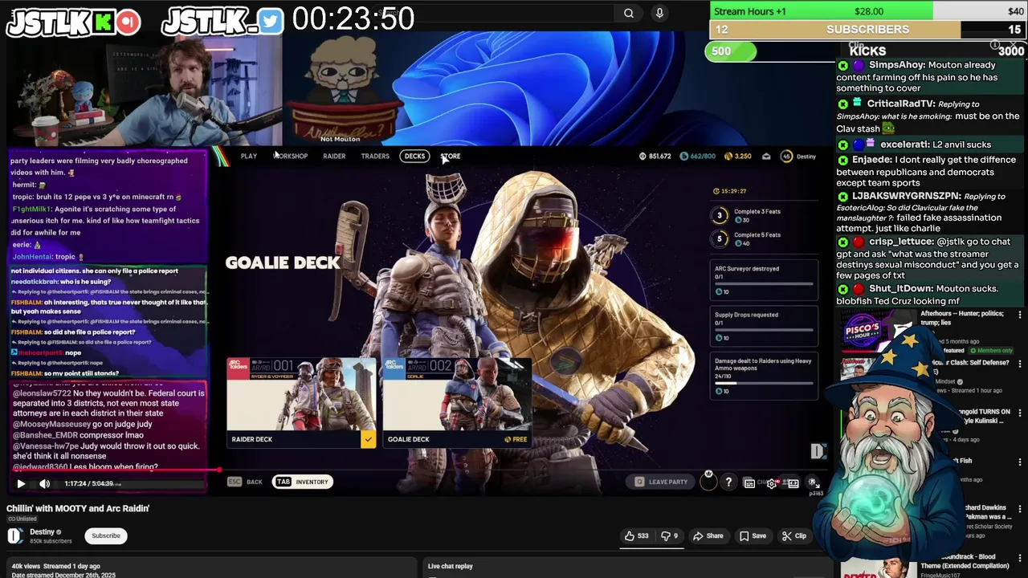Open options menu for Self Defense video
1028x578 pixels.
coord(1020,364)
